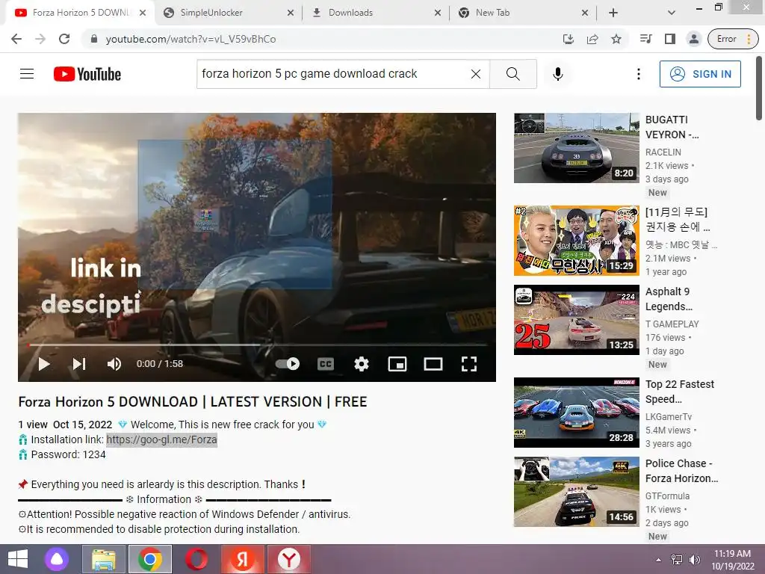This screenshot has width=765, height=574.
Task: Open Yandex app in taskbar
Action: click(243, 559)
